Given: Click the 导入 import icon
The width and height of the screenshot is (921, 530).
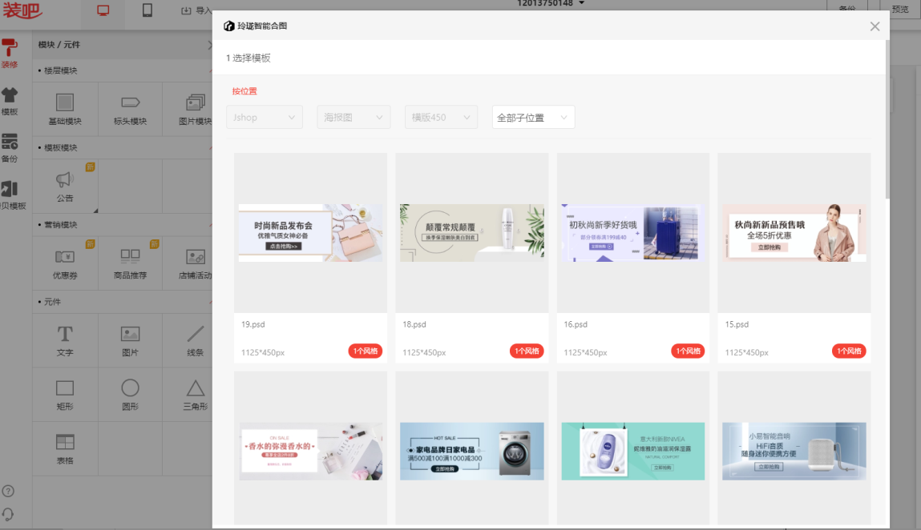Looking at the screenshot, I should coord(186,10).
